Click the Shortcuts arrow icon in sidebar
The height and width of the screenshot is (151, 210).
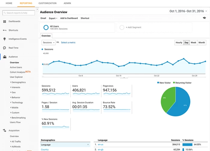click(5, 30)
